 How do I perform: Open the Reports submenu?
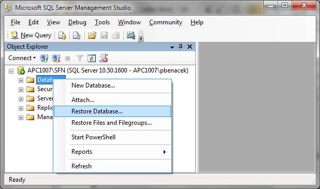112,152
